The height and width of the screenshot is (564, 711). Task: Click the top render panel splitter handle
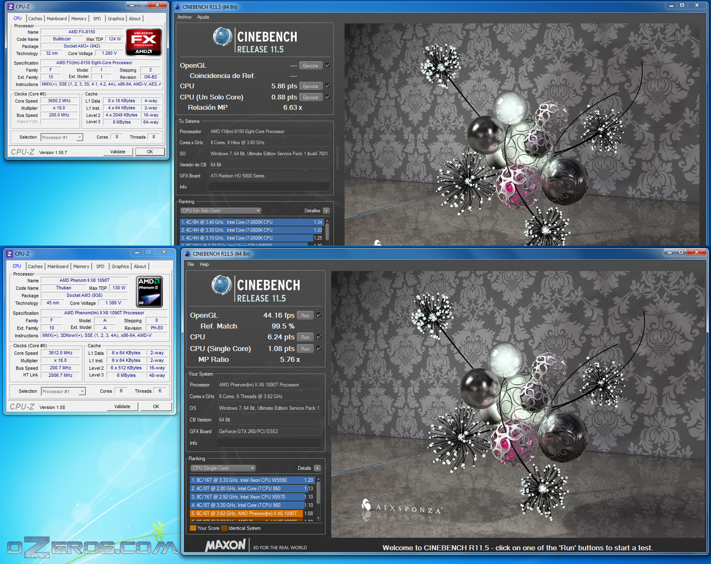[337, 158]
